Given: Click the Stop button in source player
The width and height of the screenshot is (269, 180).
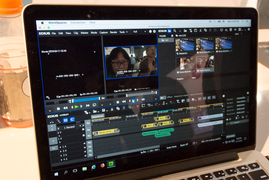Looking at the screenshot, I should coord(59,109).
